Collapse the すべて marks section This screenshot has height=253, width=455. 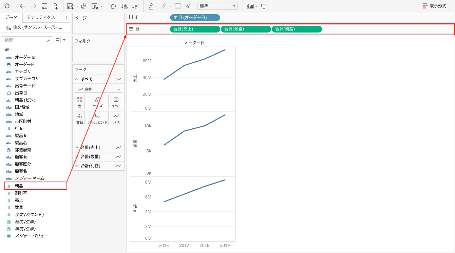coord(77,79)
